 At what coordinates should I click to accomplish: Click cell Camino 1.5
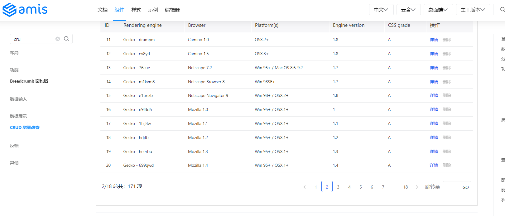pyautogui.click(x=198, y=54)
